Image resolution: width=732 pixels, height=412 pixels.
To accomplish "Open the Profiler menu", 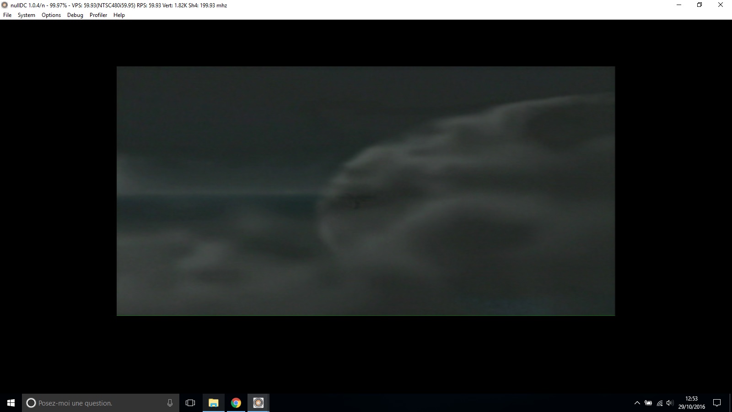I will 98,15.
